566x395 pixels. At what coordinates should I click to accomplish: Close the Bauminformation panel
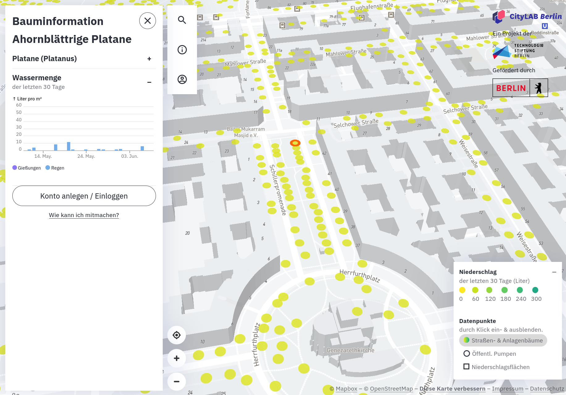point(148,21)
